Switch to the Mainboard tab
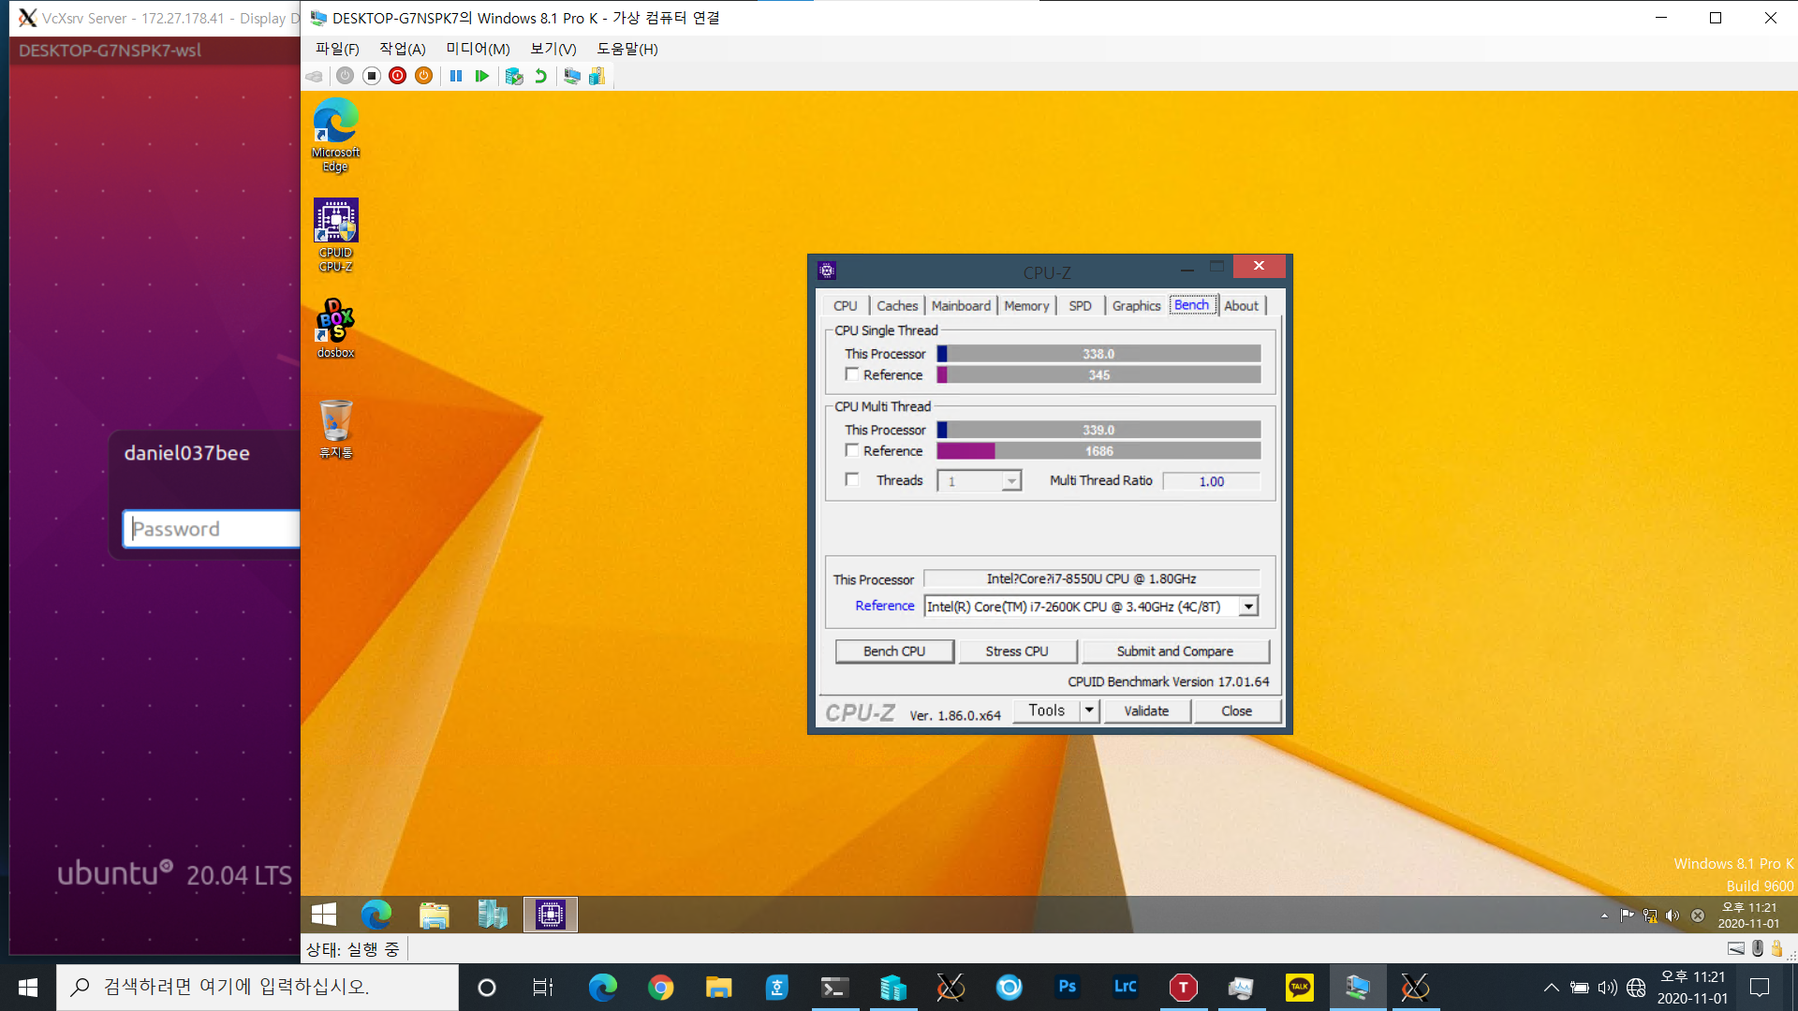The image size is (1798, 1011). pyautogui.click(x=961, y=306)
